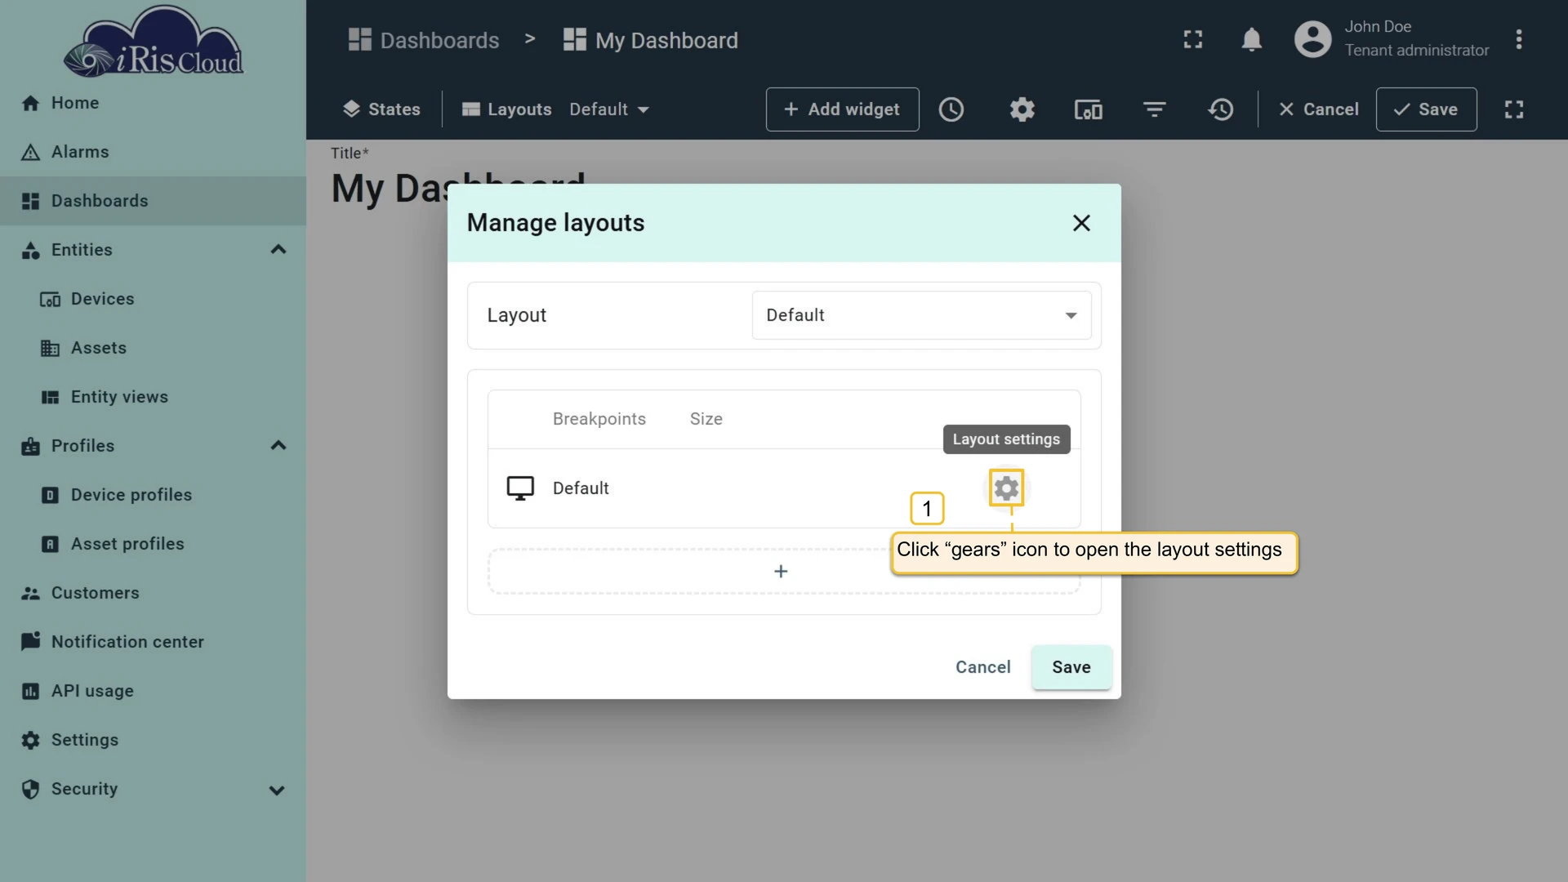The image size is (1568, 882).
Task: Go to Home in sidebar
Action: pyautogui.click(x=153, y=103)
